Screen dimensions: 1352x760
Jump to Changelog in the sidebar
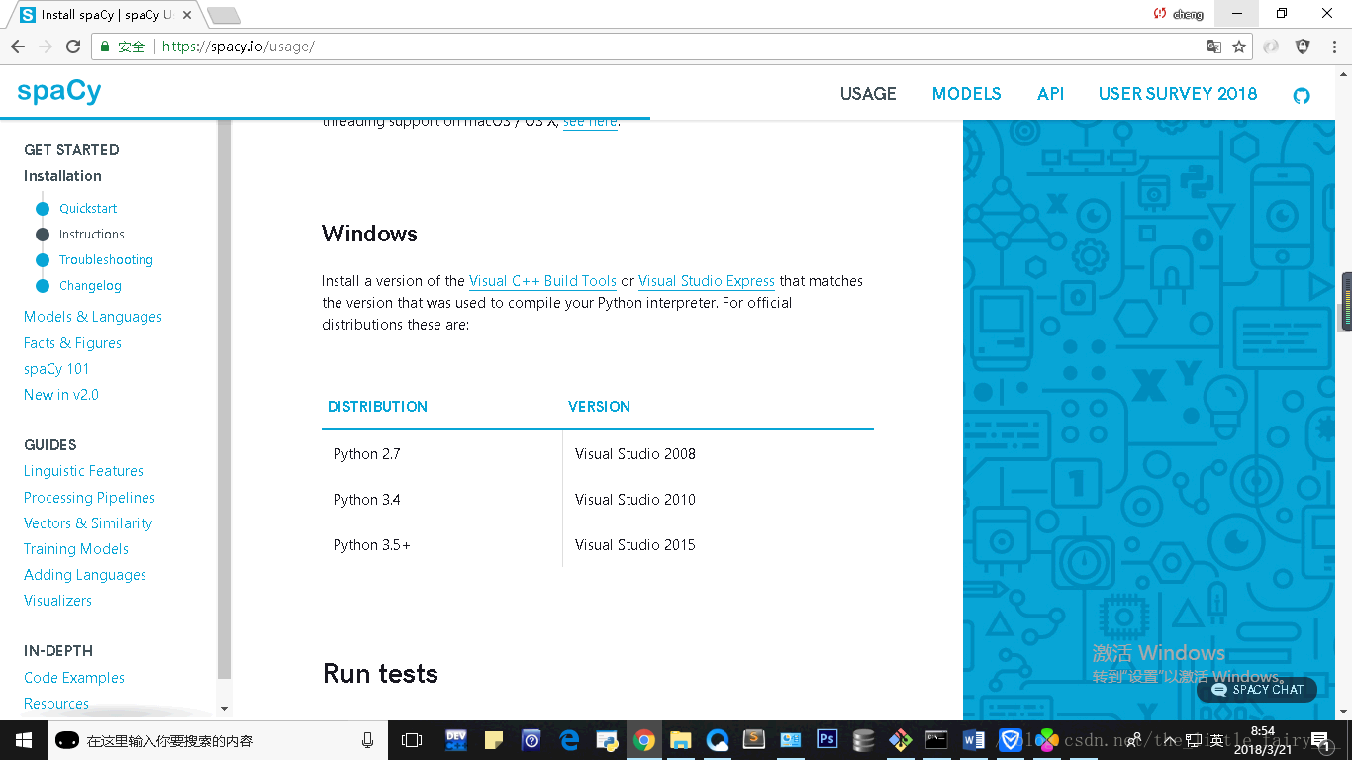coord(90,286)
